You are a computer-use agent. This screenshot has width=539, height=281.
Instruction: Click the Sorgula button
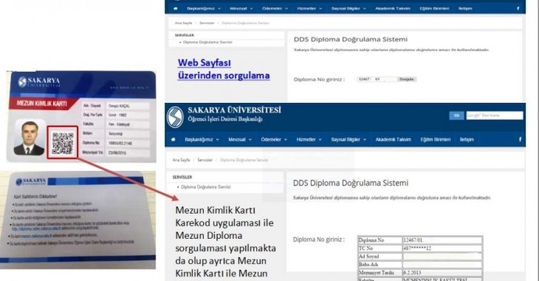point(407,80)
